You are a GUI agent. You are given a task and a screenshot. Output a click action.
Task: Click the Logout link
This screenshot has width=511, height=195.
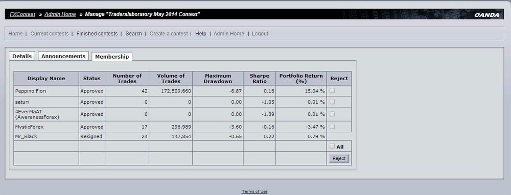coord(260,34)
